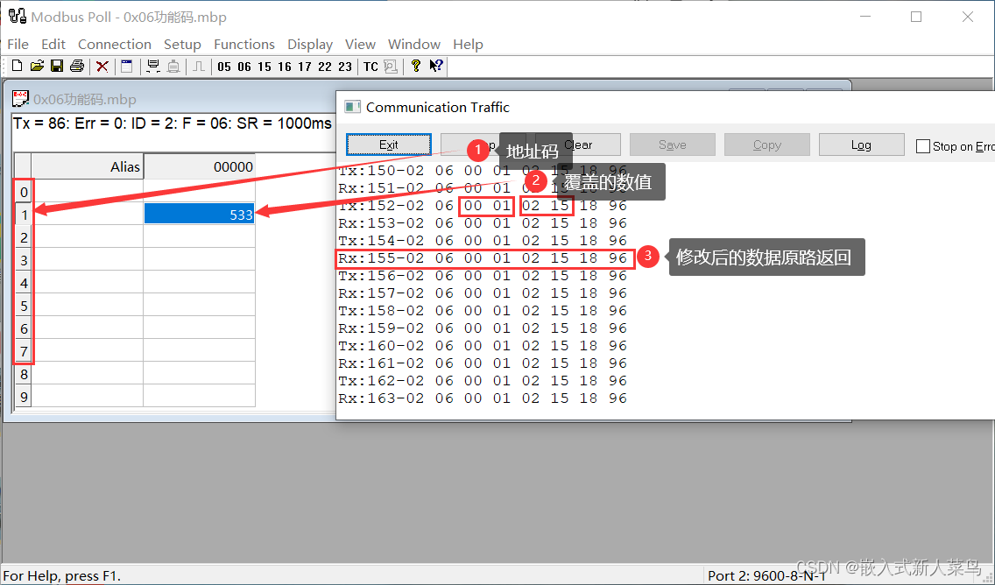Select function 23 in the toolbar
Screen dimensions: 995x585
pyautogui.click(x=344, y=67)
